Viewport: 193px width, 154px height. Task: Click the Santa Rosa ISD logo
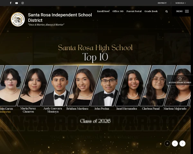click(18, 19)
